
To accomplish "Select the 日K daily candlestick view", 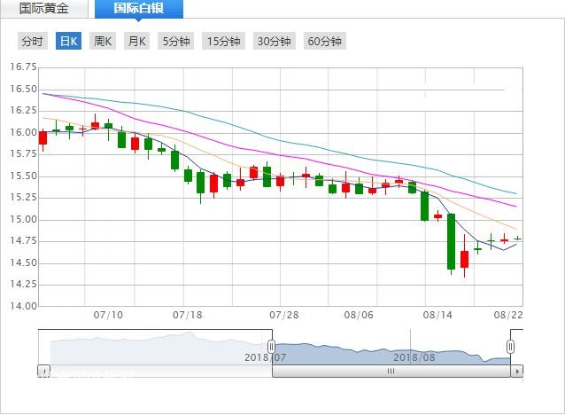I will 68,41.
